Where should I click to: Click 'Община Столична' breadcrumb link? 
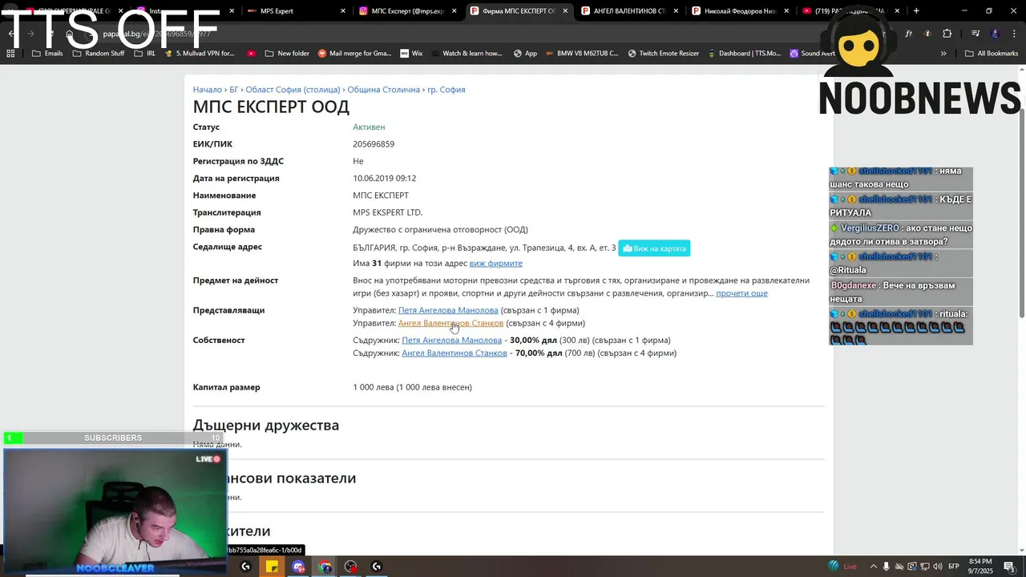tap(383, 90)
